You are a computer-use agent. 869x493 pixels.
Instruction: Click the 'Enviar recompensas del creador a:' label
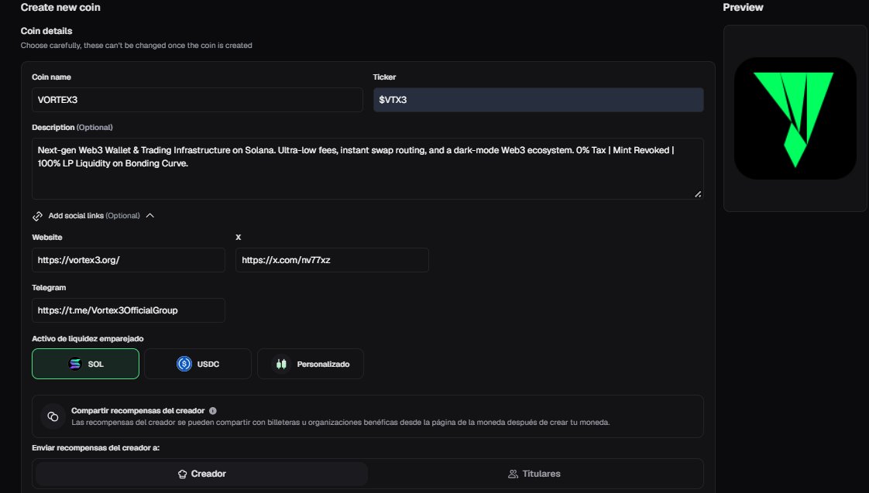(x=96, y=447)
